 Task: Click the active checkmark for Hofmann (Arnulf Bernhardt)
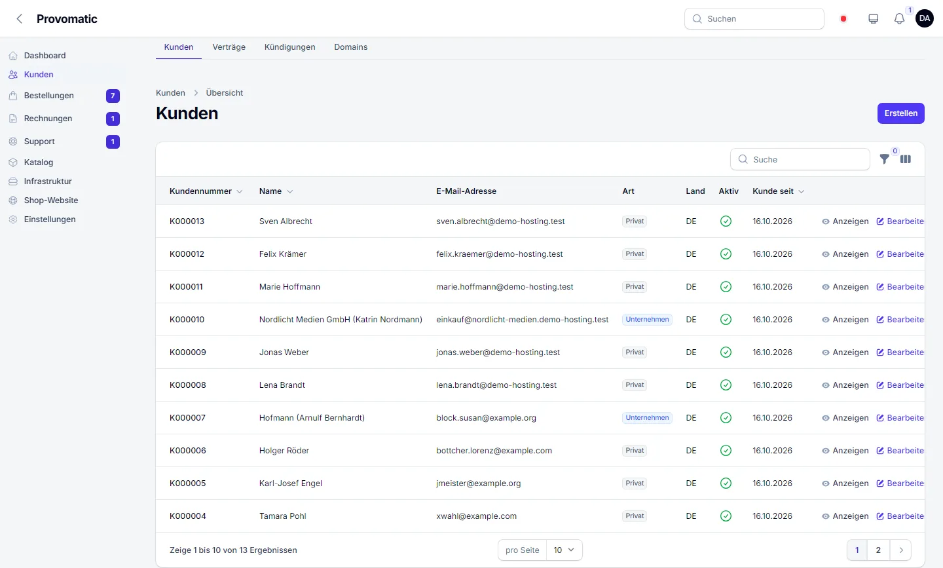(x=726, y=418)
